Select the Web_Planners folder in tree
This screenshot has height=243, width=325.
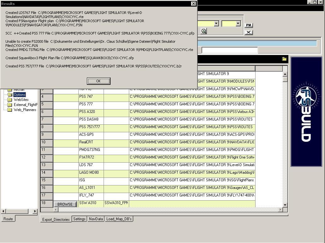(25, 110)
